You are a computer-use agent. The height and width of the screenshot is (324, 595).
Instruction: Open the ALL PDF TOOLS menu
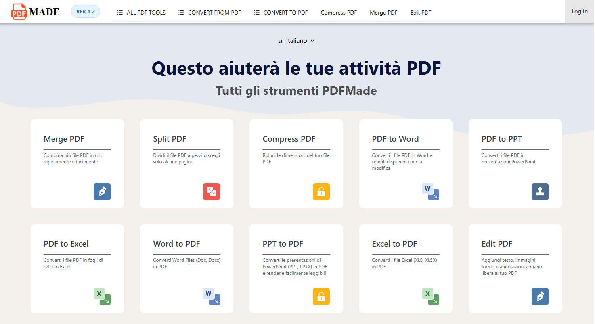(141, 12)
